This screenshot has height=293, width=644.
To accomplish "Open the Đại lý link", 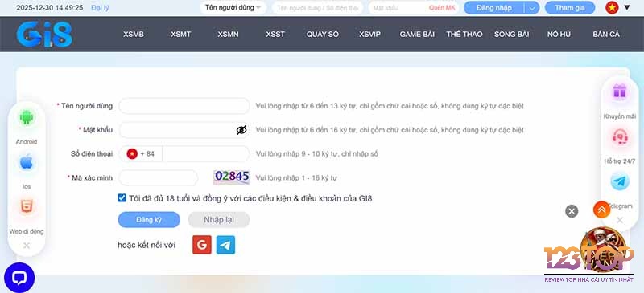I will pos(100,8).
